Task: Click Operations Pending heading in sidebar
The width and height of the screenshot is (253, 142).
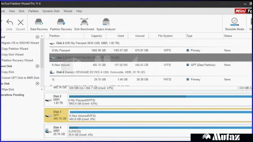Action: (13, 95)
